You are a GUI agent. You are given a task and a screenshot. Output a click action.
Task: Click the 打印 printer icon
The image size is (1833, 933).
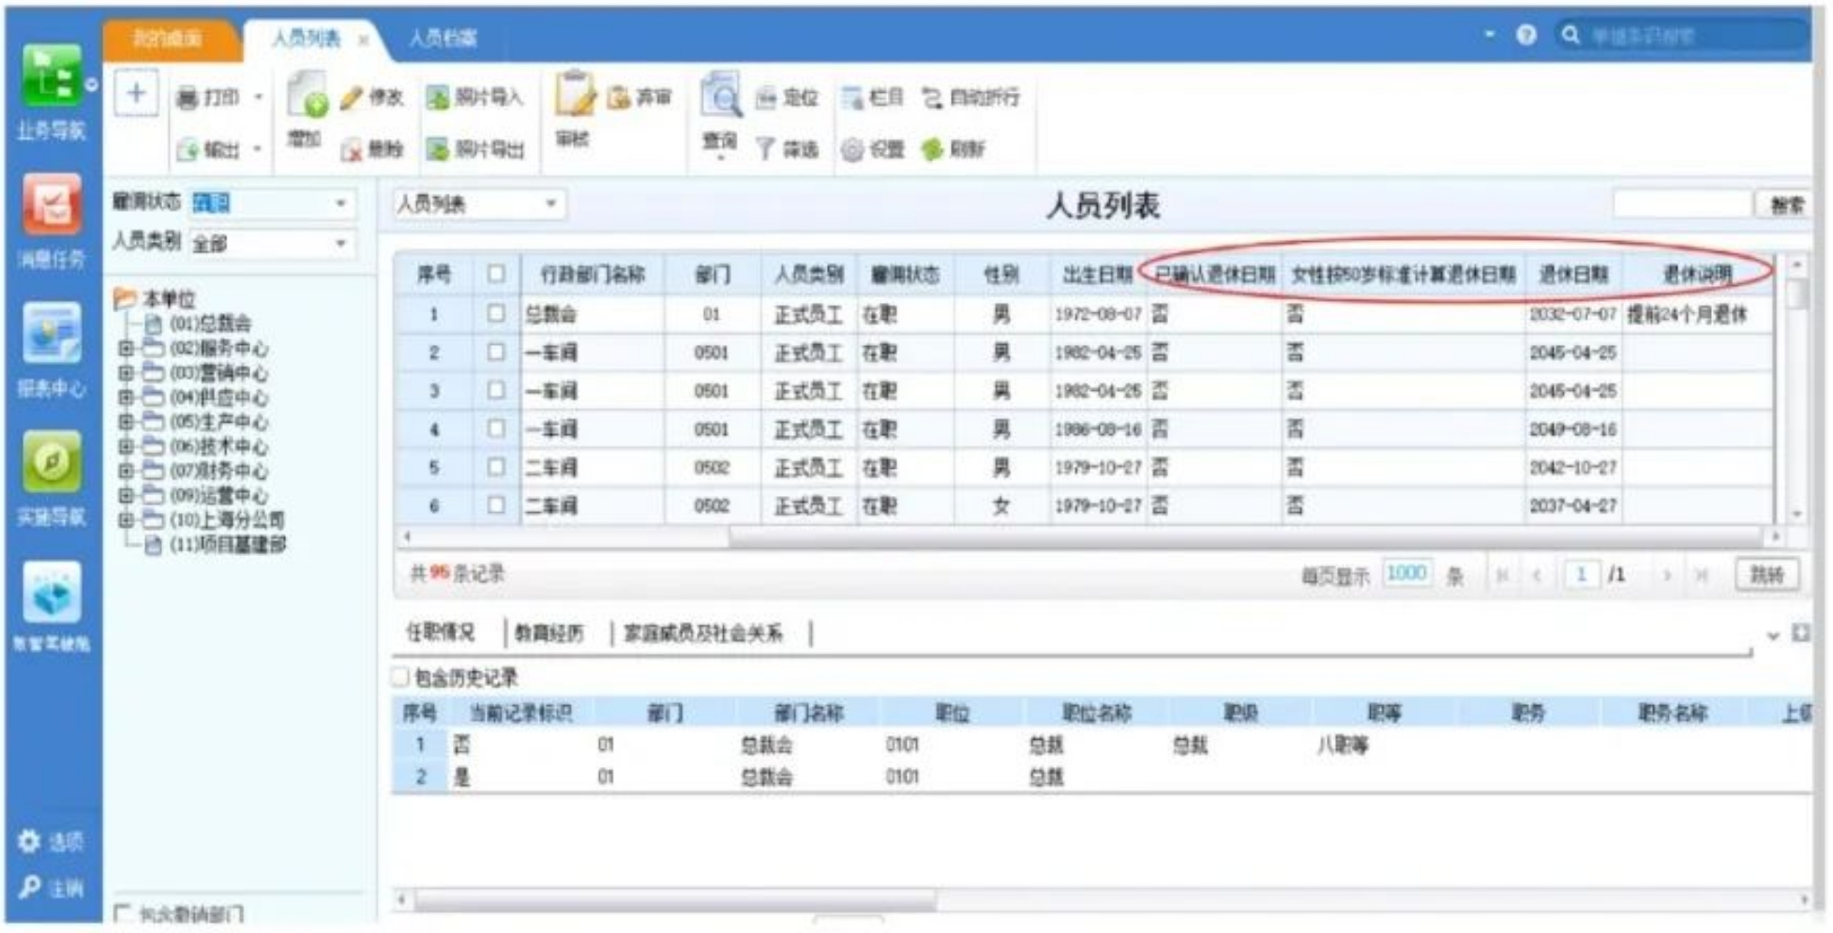click(x=188, y=98)
